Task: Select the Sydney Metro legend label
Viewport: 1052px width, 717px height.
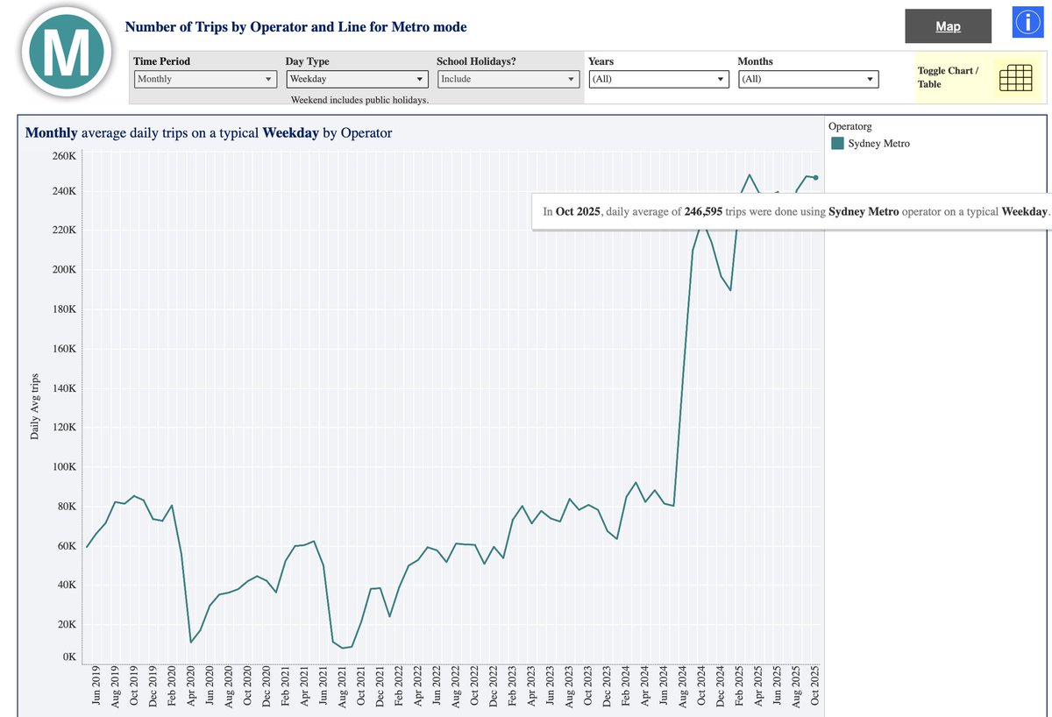Action: click(x=879, y=143)
